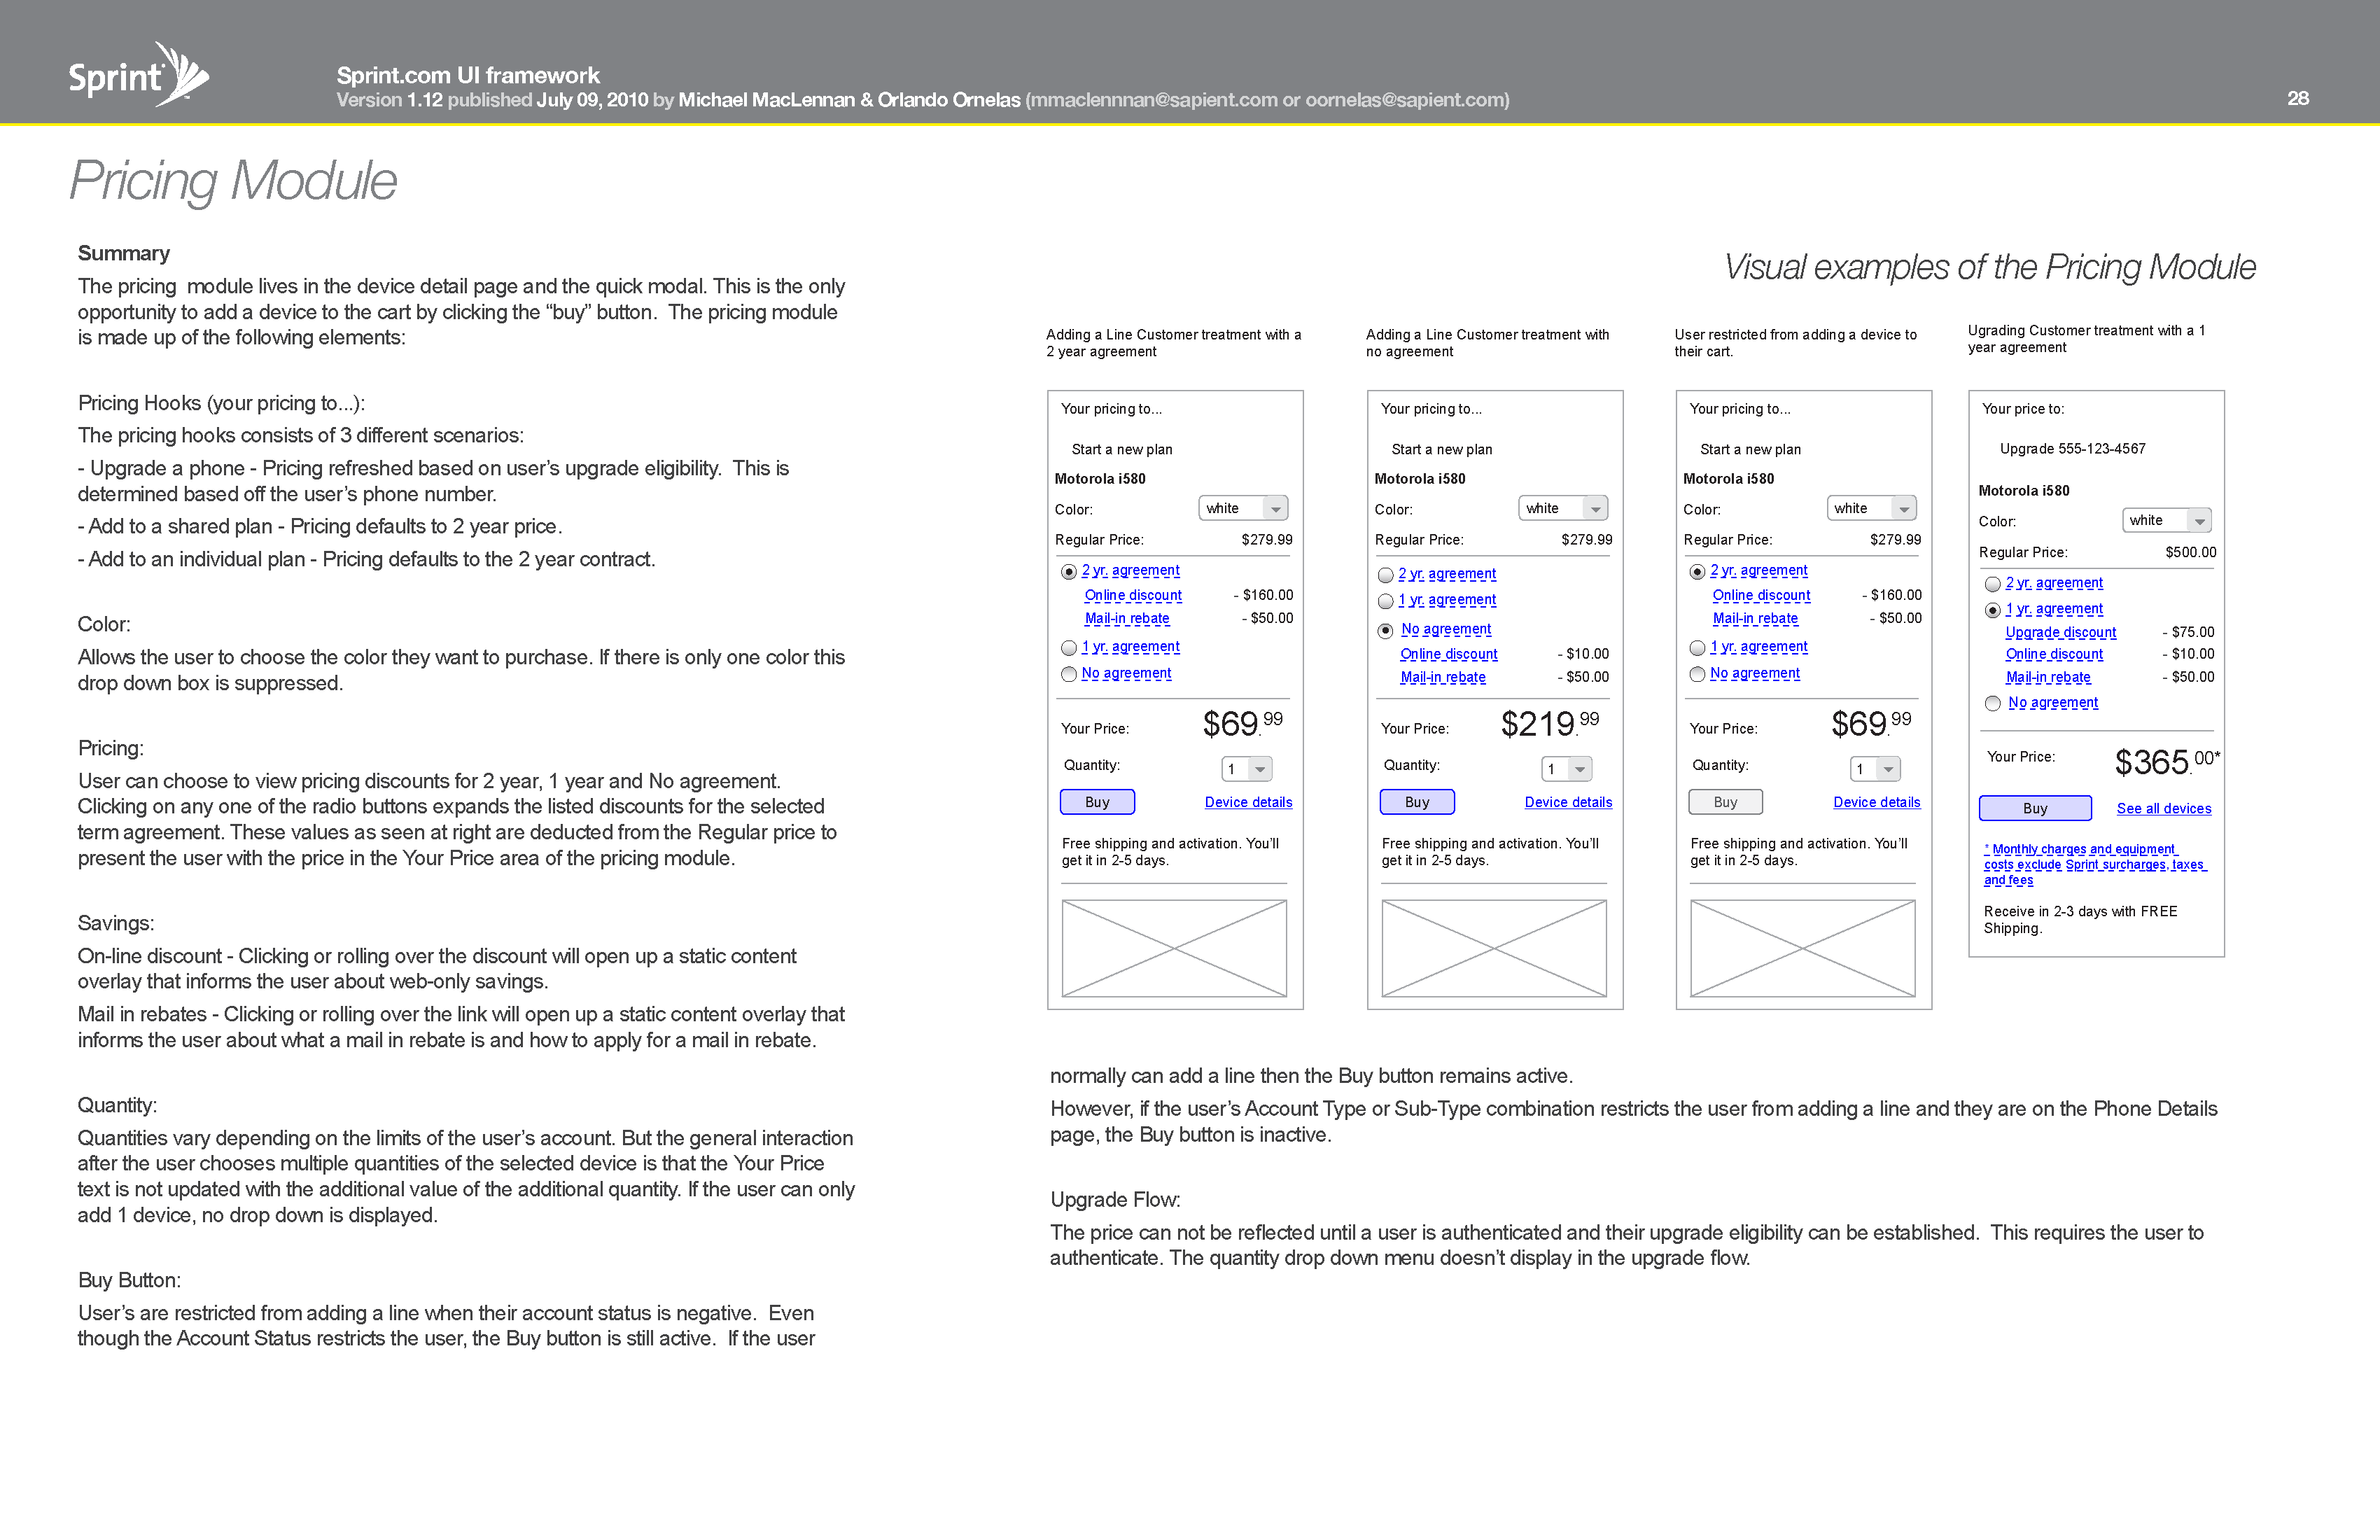Choose 2 yr. agreement radio in second module
The width and height of the screenshot is (2380, 1540).
[x=1385, y=575]
